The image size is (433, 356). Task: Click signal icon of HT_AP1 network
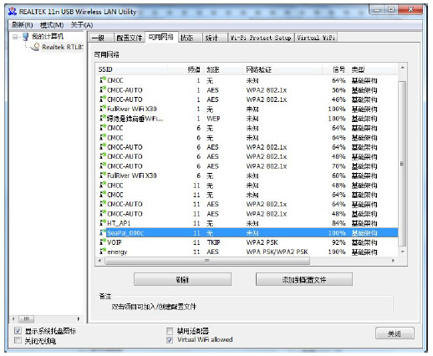tap(103, 223)
